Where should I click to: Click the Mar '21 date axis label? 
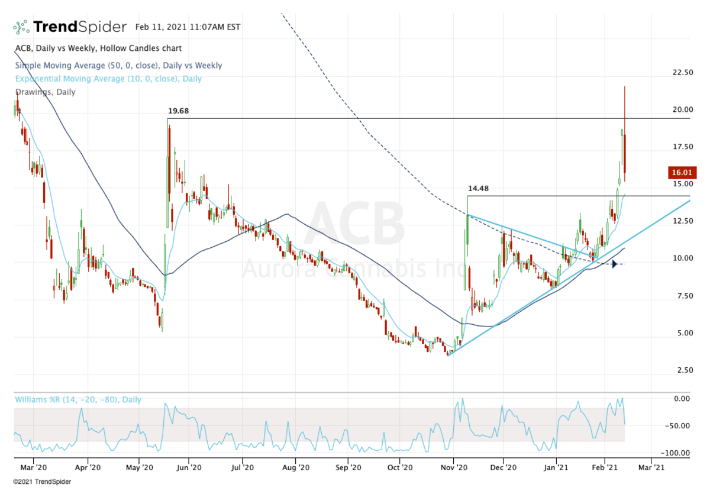[651, 467]
